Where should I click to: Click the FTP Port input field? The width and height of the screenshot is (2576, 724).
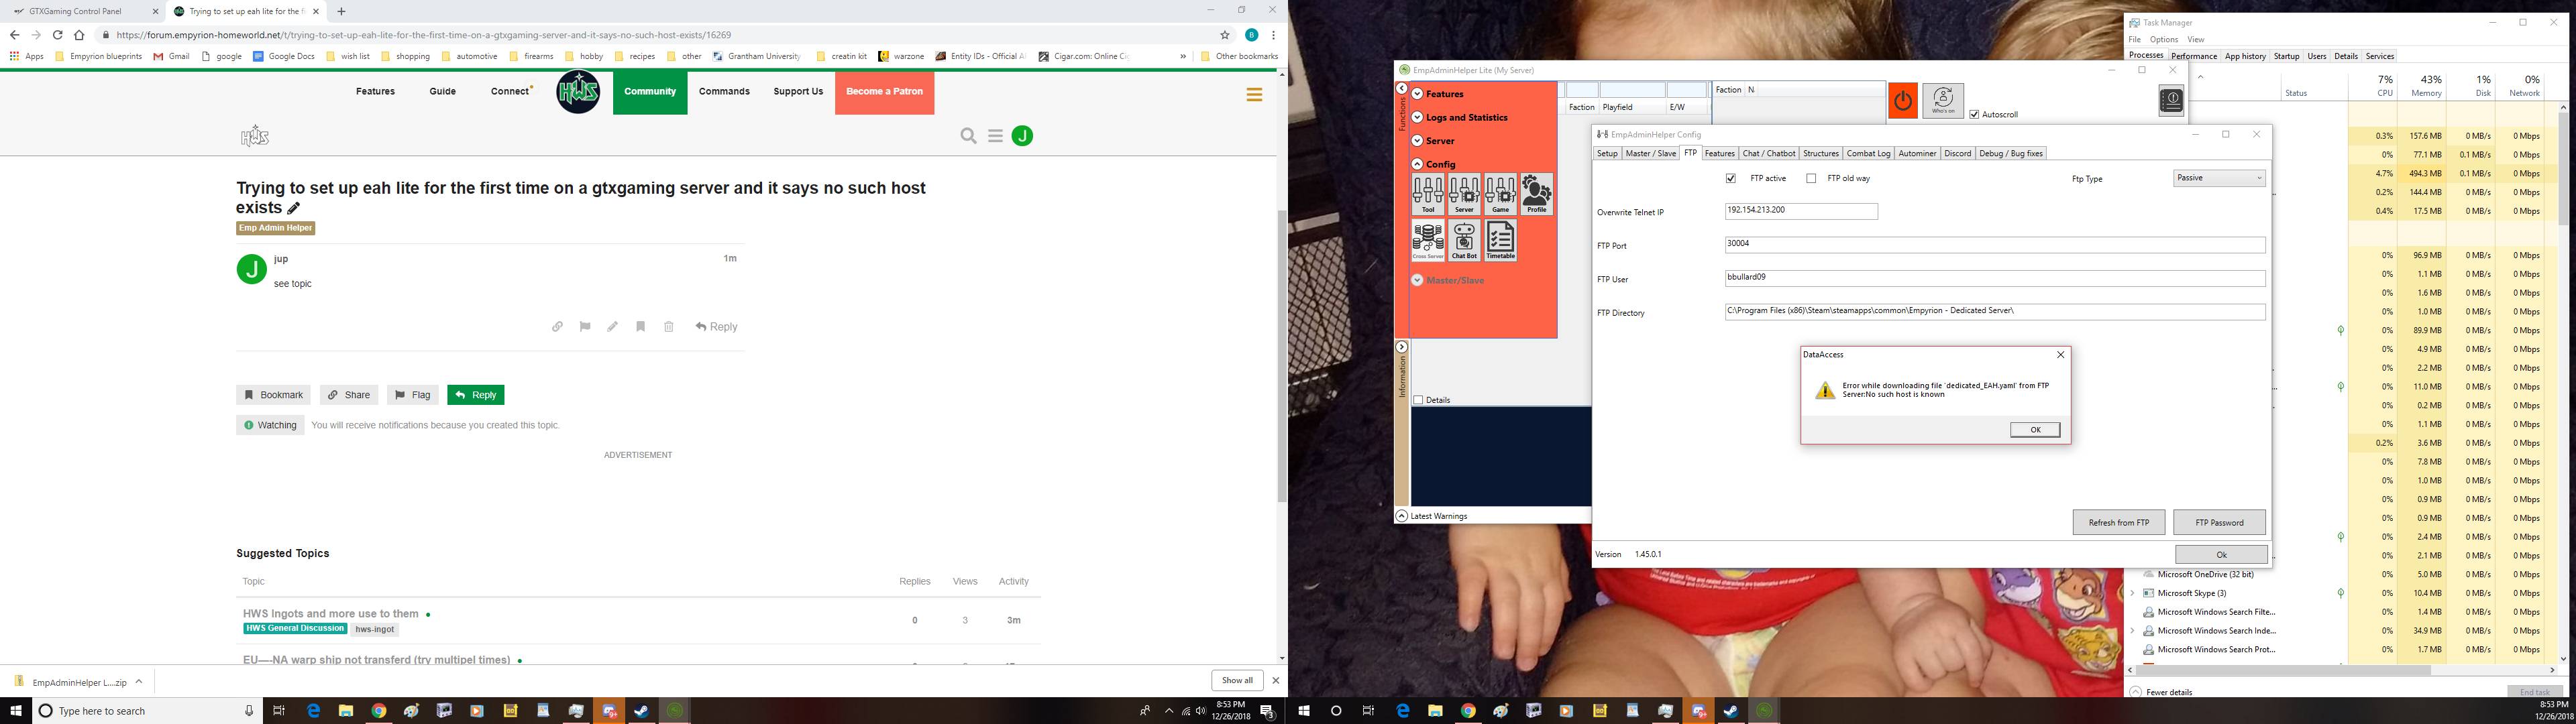pos(1994,244)
